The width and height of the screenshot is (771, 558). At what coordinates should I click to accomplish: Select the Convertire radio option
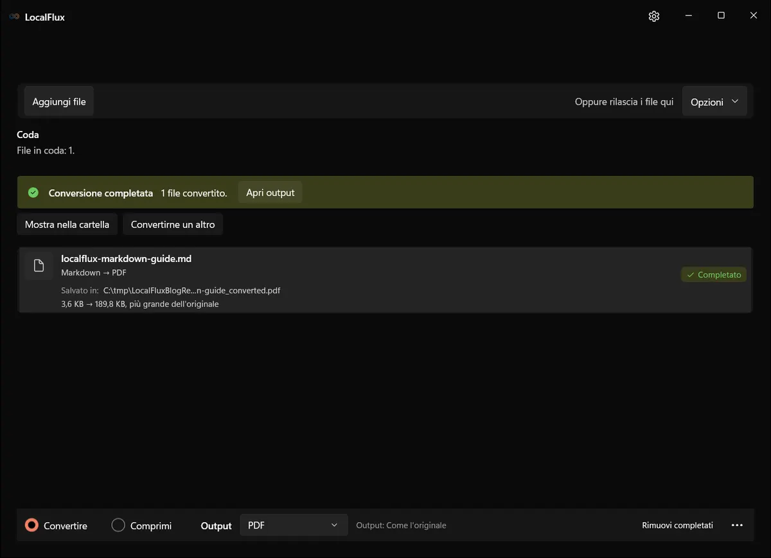click(56, 525)
